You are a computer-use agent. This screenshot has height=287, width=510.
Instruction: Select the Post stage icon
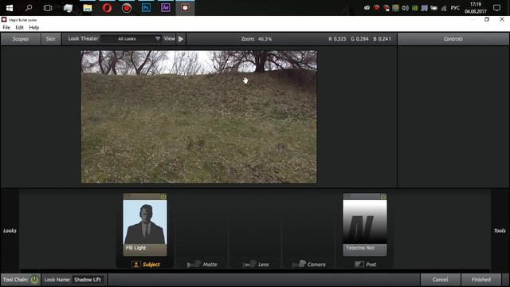[x=359, y=264]
